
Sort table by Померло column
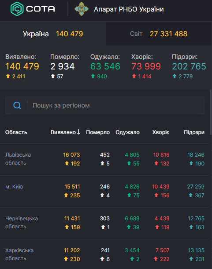point(98,132)
